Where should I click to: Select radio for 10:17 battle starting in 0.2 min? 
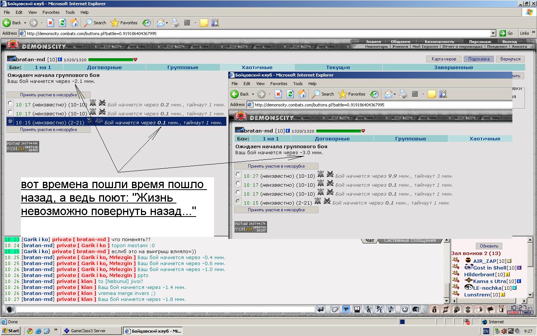tap(10, 103)
